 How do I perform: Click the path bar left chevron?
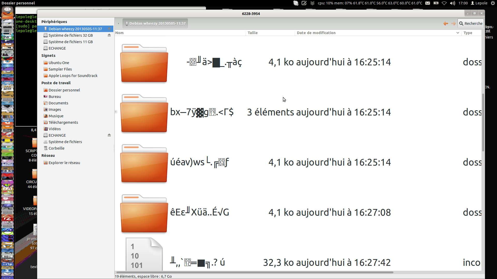[119, 24]
